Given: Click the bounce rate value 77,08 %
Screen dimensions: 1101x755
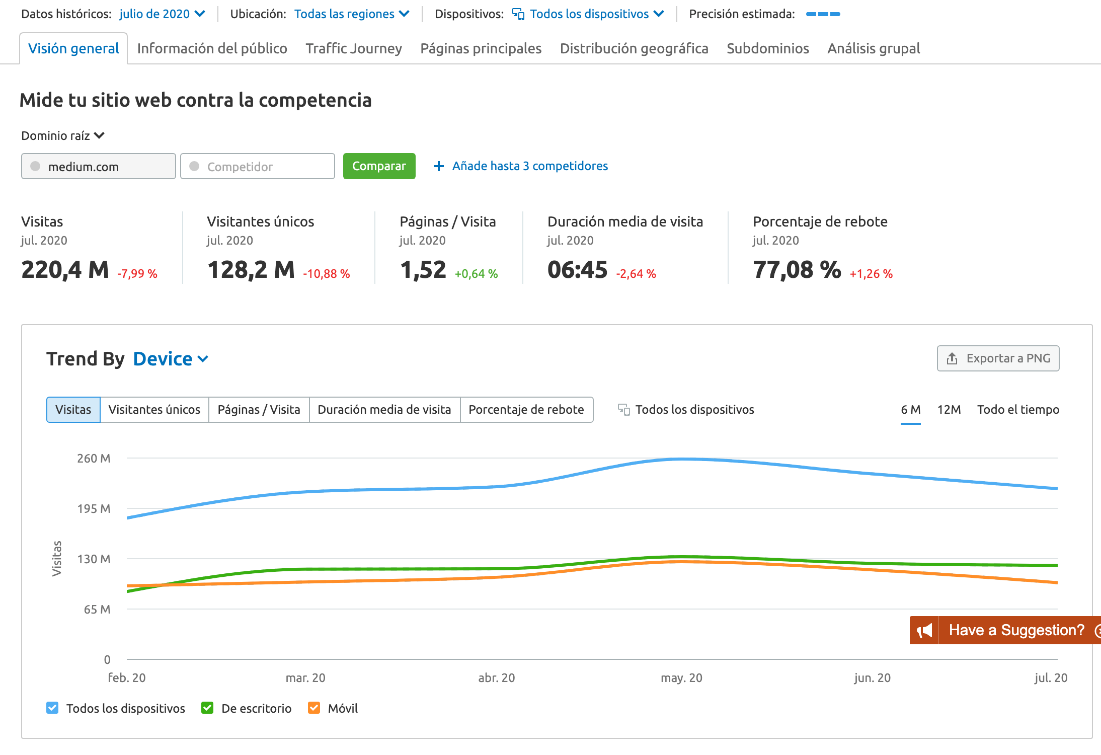Looking at the screenshot, I should click(797, 270).
